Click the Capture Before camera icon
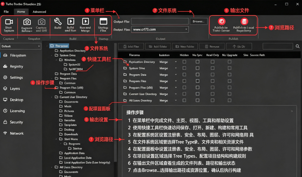Image resolution: width=302 pixels, height=177 pixels. coord(27,22)
